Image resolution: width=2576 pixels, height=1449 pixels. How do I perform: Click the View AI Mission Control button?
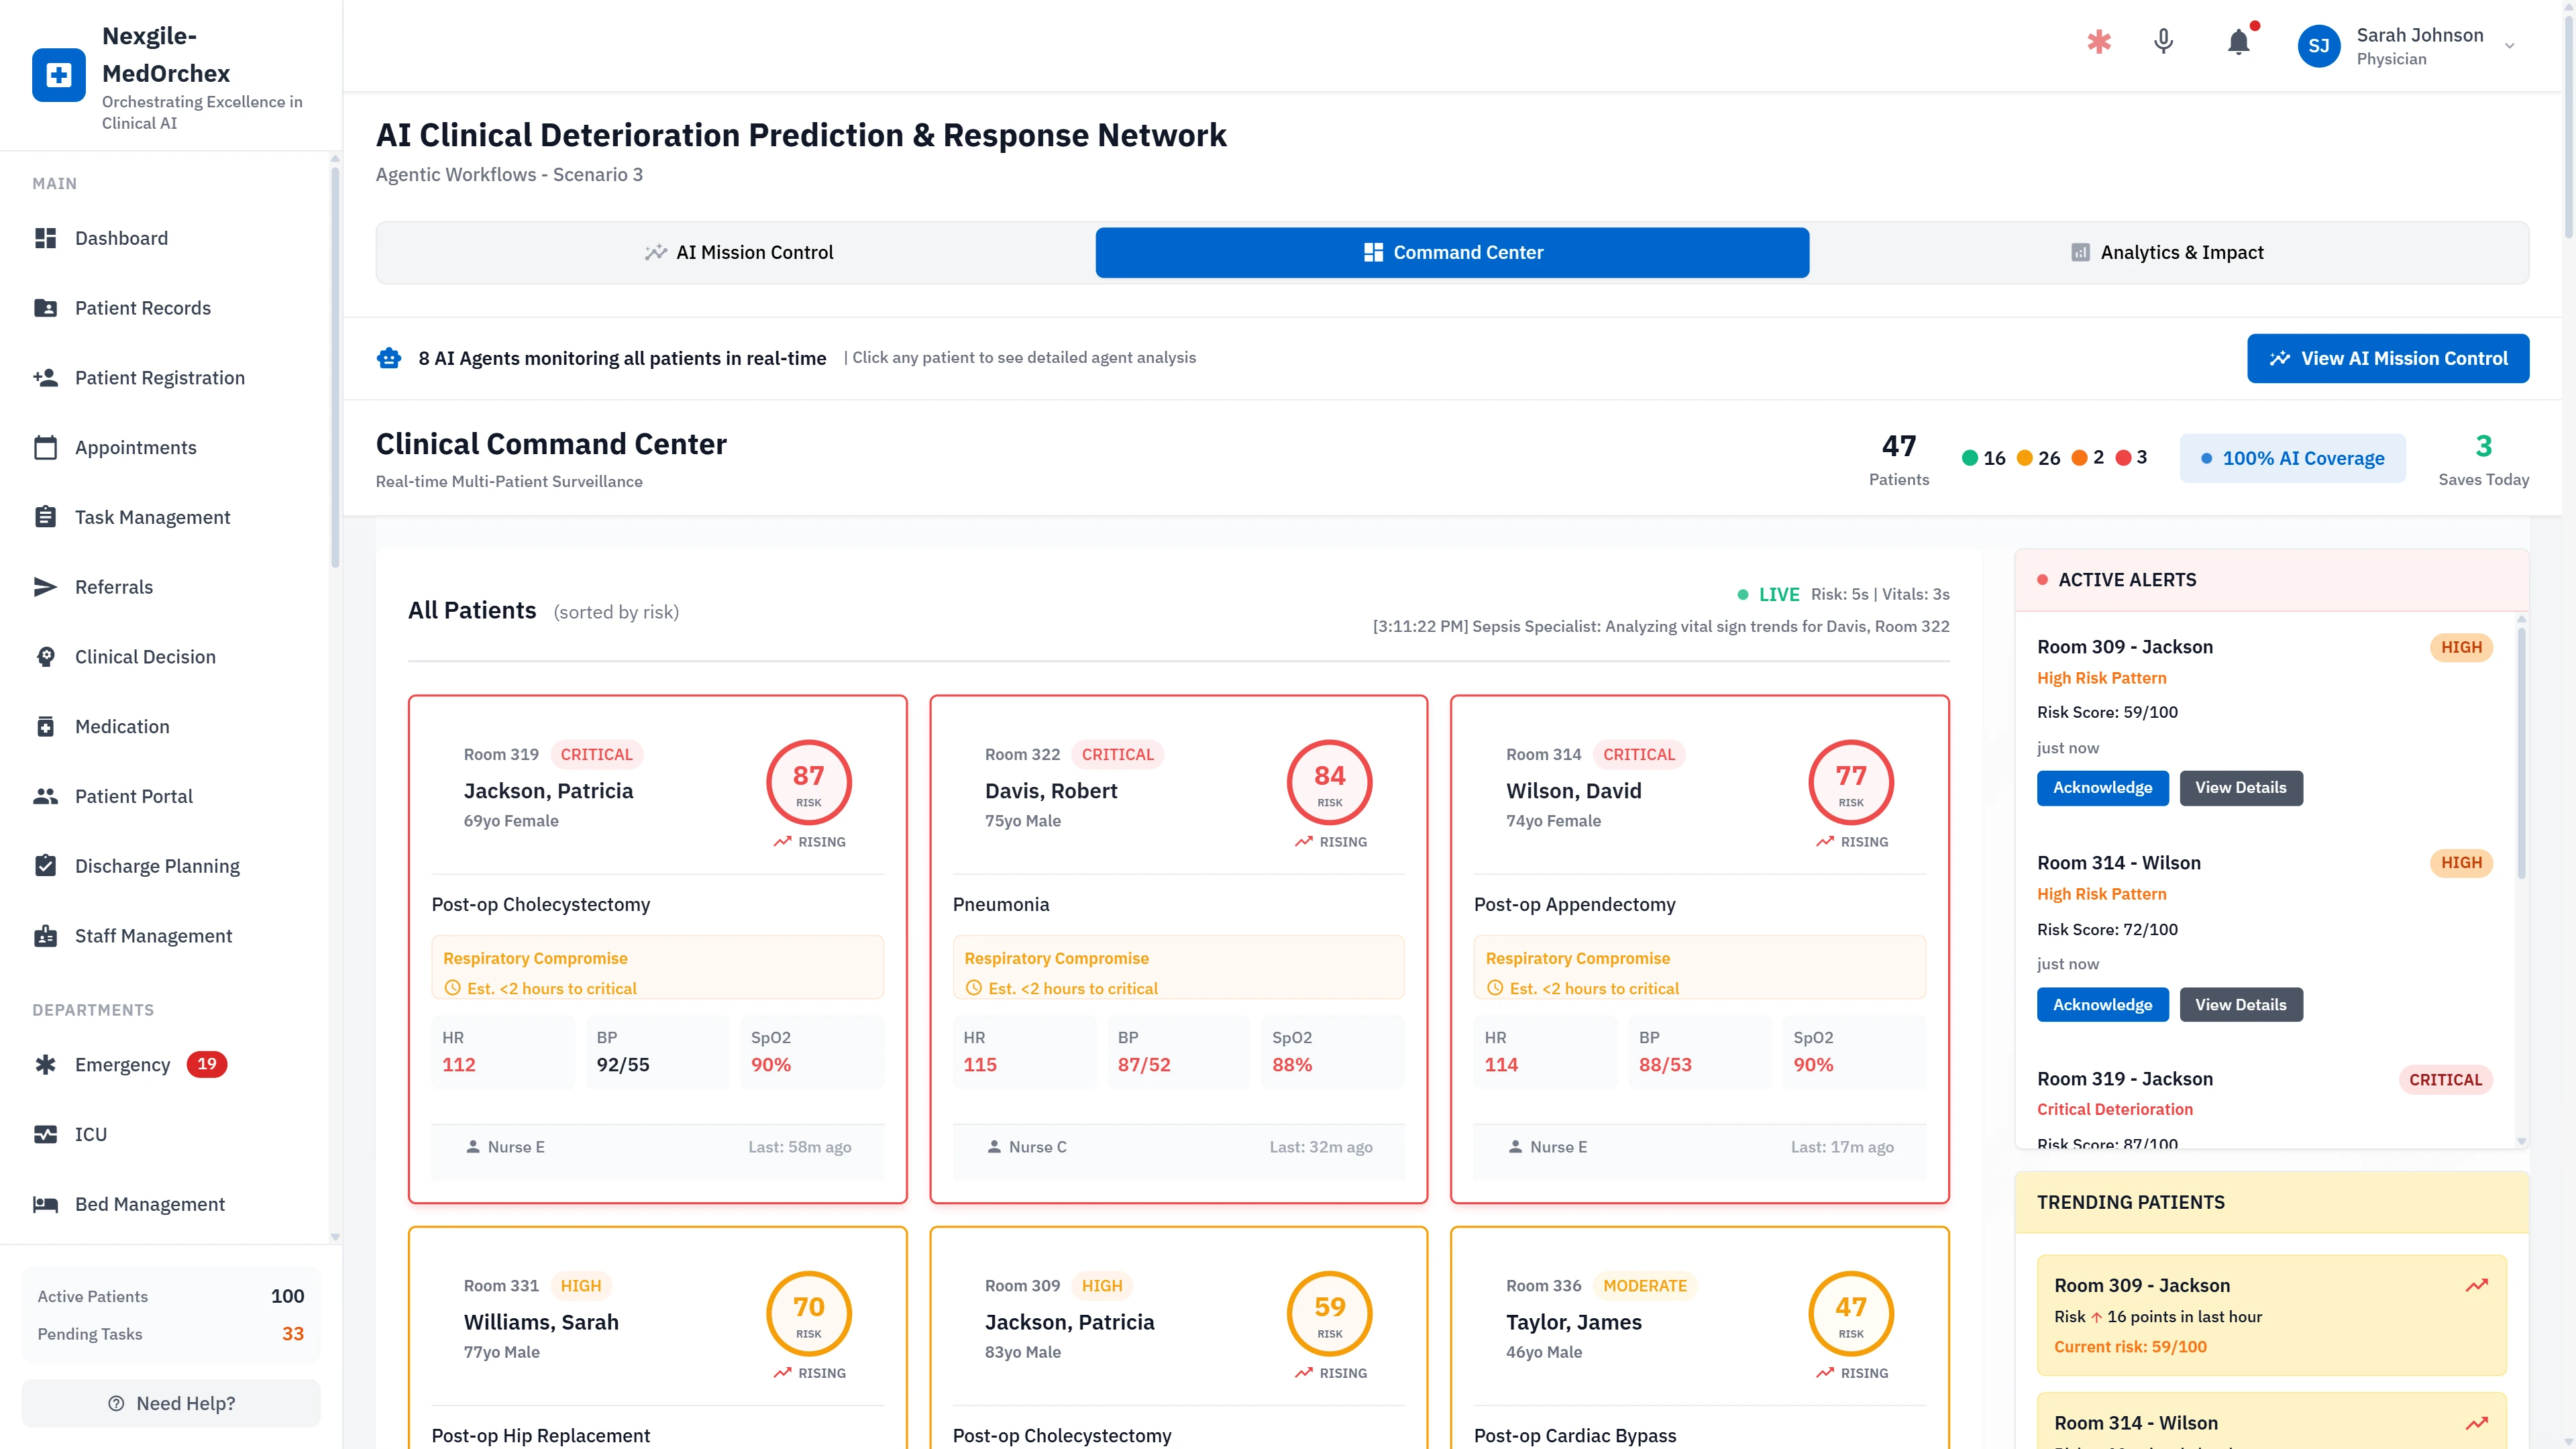2388,358
